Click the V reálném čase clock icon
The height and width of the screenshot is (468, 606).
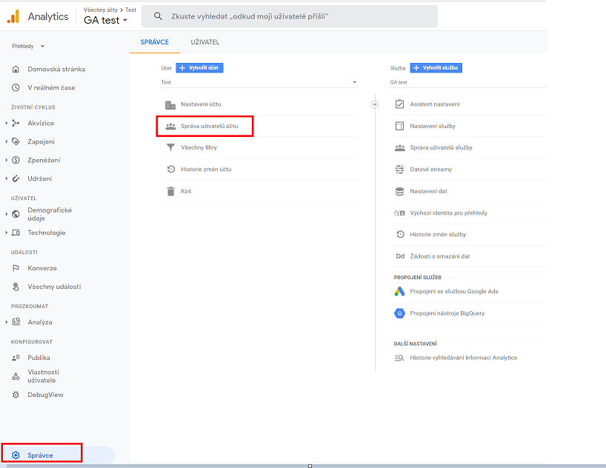coord(16,87)
